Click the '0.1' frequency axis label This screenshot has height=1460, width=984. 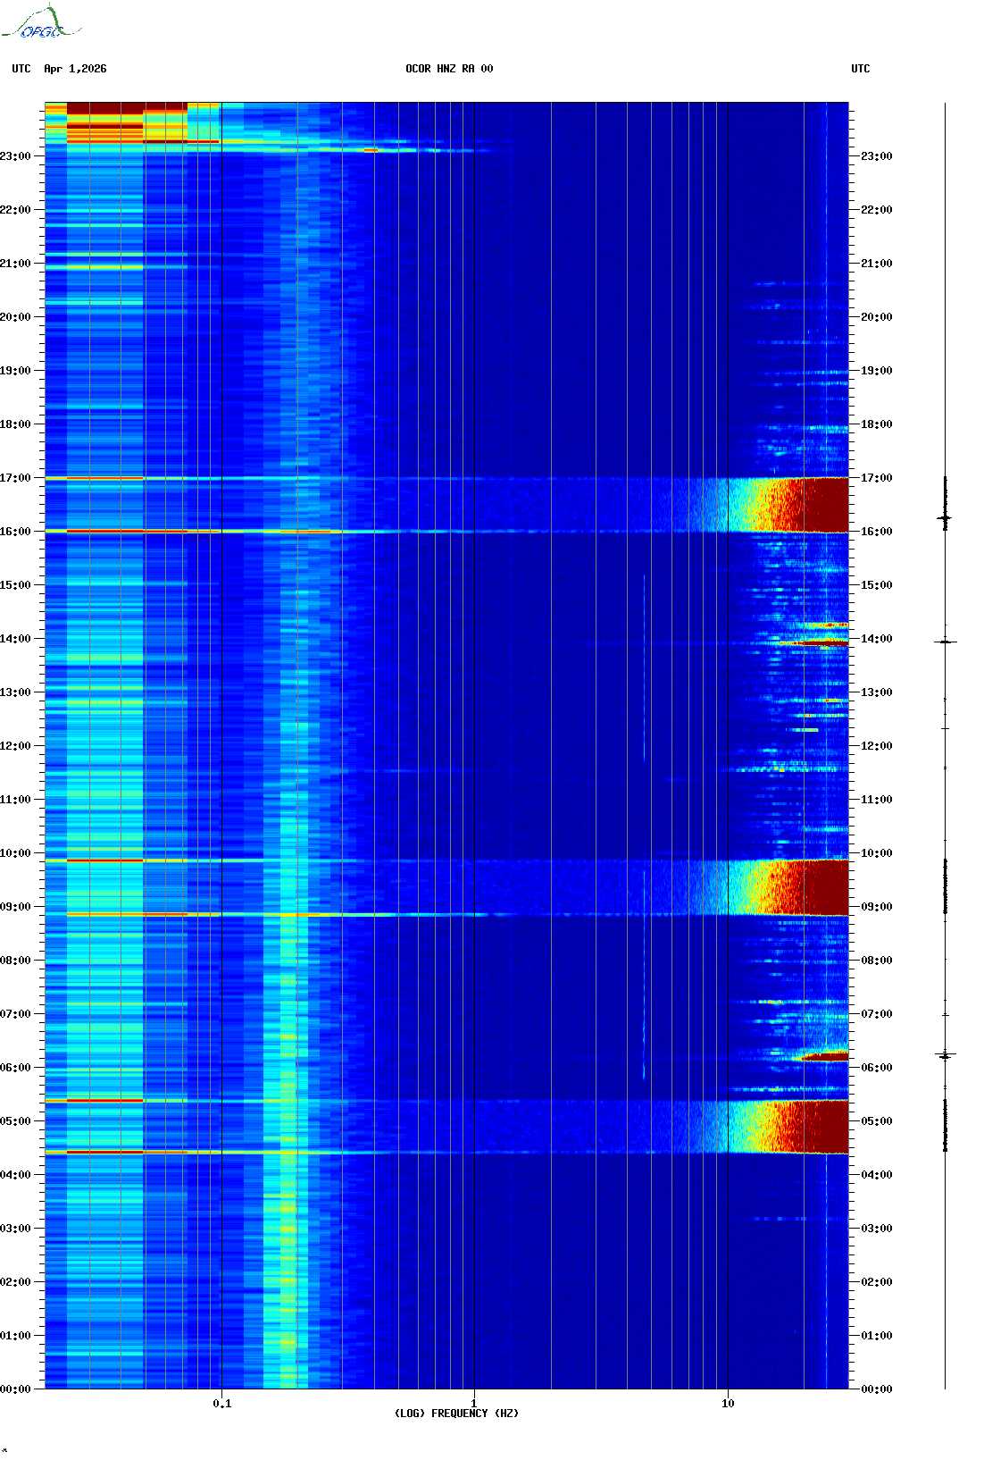click(x=221, y=1403)
